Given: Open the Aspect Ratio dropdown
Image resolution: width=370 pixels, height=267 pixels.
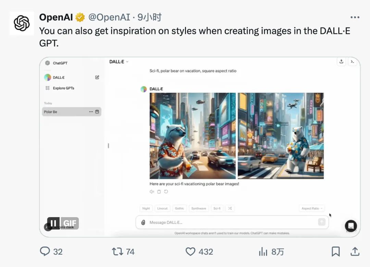Looking at the screenshot, I should point(312,208).
